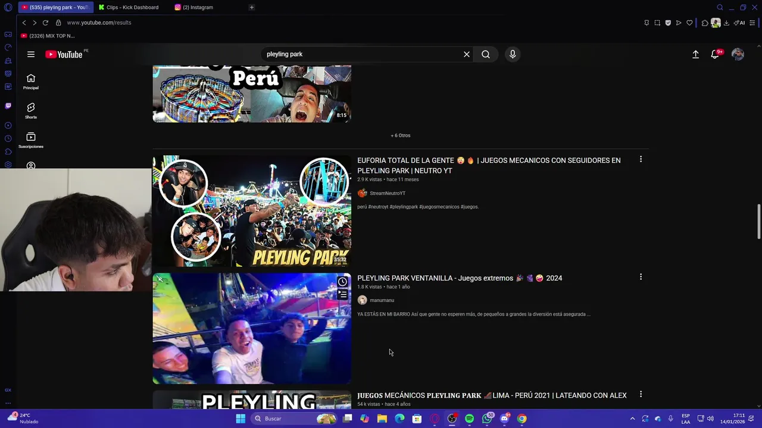Viewport: 762px width, 428px height.
Task: Open the taskbar clock and date
Action: coord(733,418)
